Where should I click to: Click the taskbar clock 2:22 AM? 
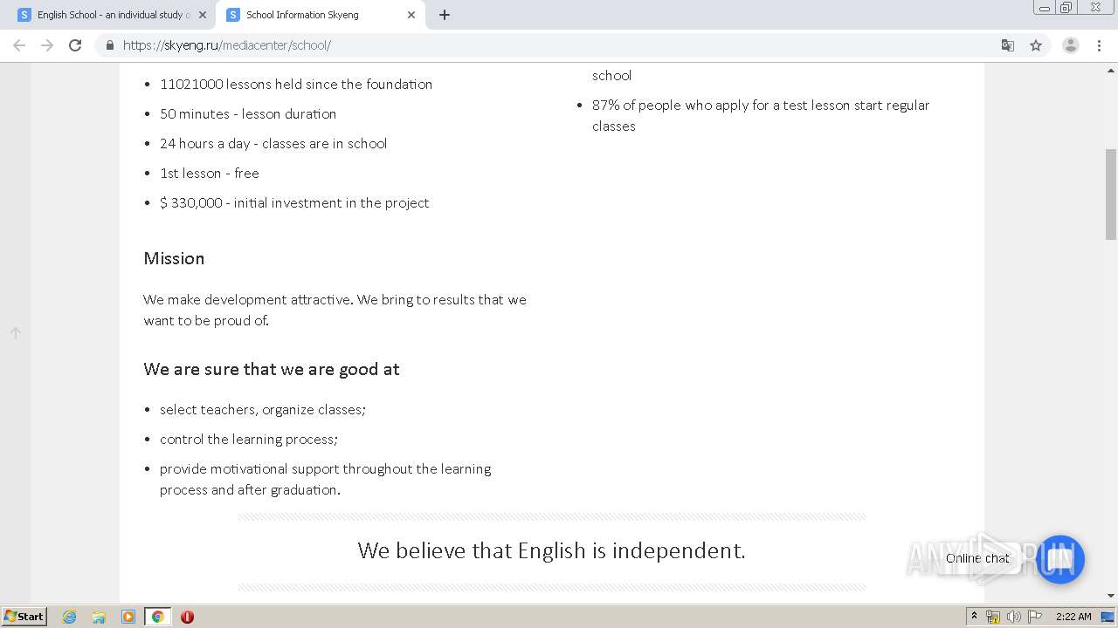click(x=1073, y=617)
